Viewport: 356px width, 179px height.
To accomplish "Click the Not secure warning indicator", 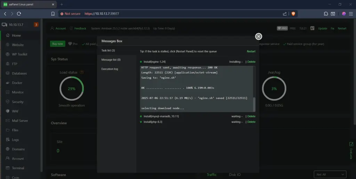I will click(x=70, y=14).
